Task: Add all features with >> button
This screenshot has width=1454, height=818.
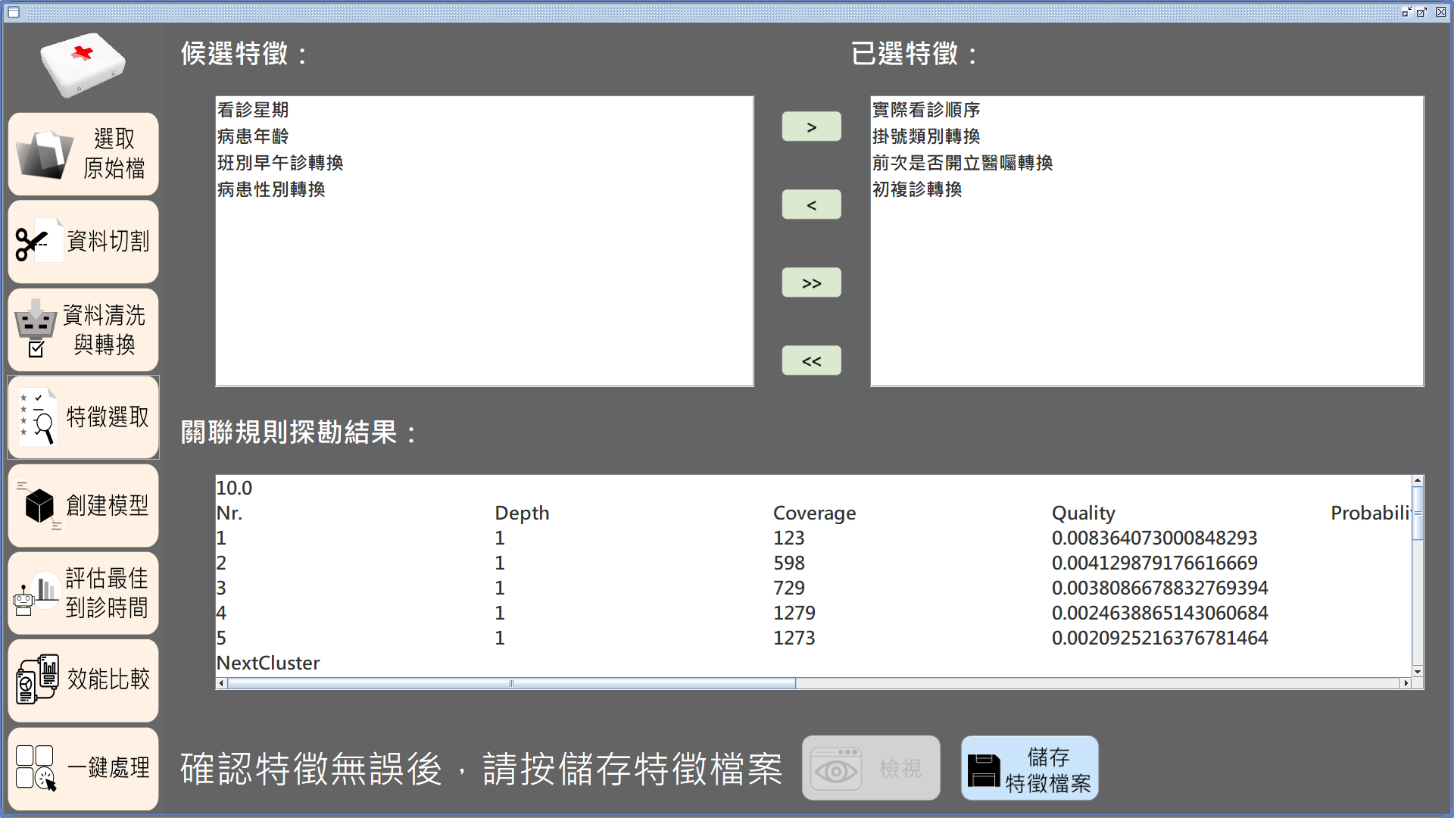Action: coord(811,283)
